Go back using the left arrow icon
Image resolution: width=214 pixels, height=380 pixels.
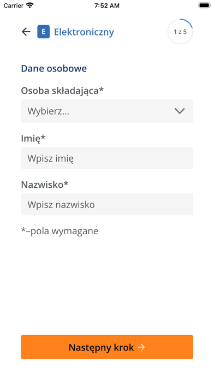pos(26,32)
